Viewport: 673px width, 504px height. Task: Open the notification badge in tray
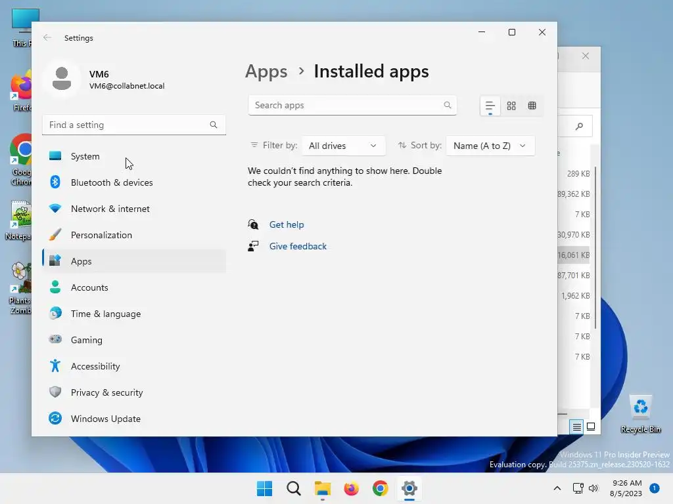click(x=654, y=488)
